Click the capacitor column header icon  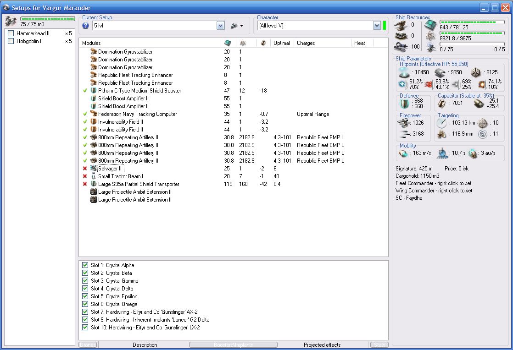point(263,43)
